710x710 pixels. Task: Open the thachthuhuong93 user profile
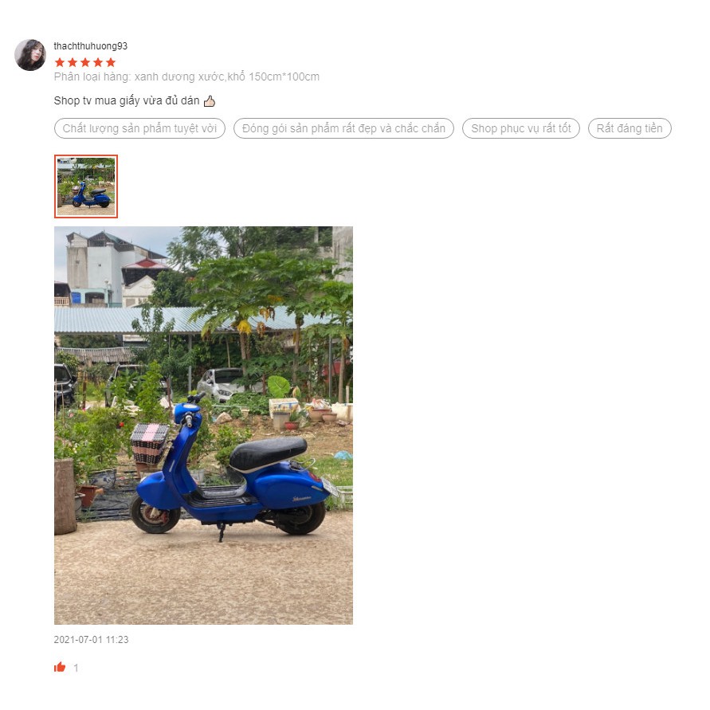point(91,45)
